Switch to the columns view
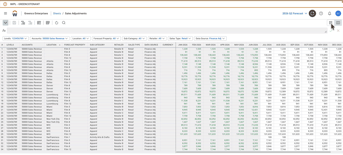The height and width of the screenshot is (155, 343). click(338, 23)
